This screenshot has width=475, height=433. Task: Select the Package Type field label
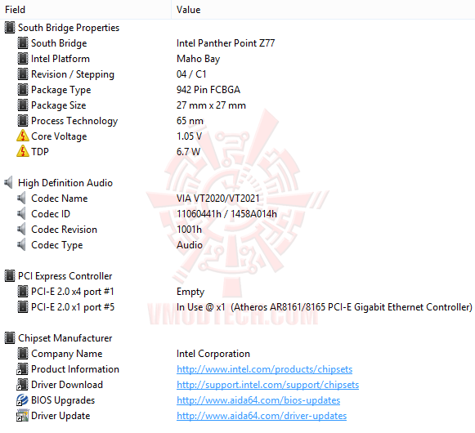pos(60,90)
